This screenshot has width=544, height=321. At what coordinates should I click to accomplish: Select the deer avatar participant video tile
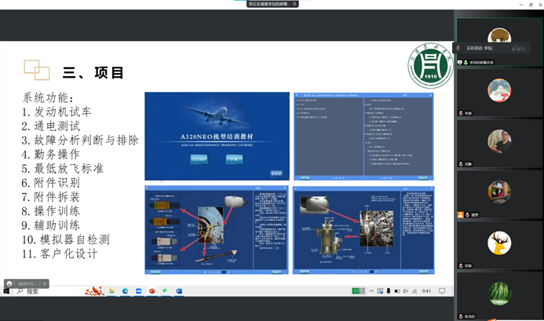(x=495, y=243)
